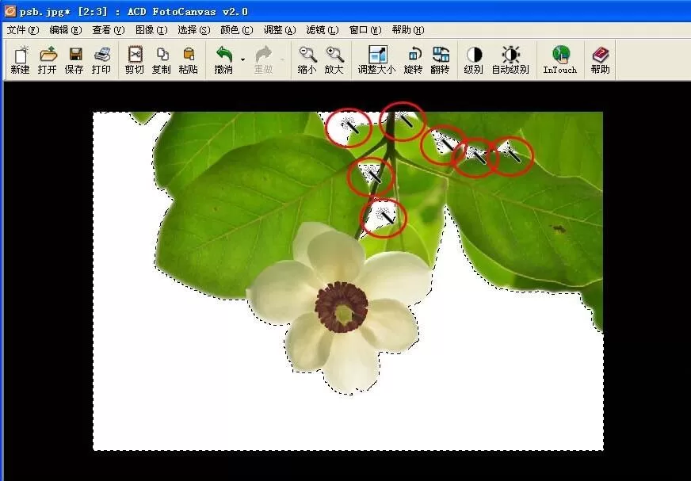Paste with the 粘贴 clipboard icon
This screenshot has width=691, height=481.
point(189,60)
